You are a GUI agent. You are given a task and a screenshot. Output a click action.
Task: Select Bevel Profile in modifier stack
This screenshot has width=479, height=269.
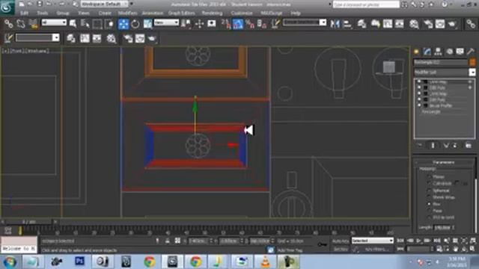441,105
